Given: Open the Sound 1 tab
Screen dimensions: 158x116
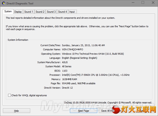Looking at the screenshot, I should tap(29, 12).
